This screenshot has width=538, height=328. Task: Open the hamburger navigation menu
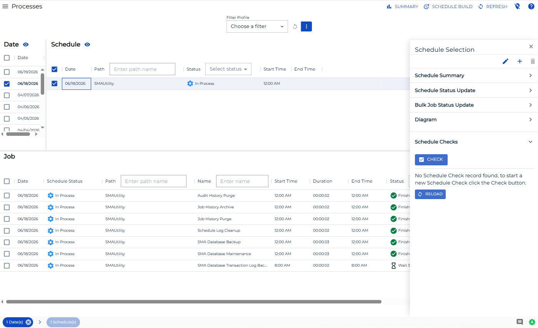tap(5, 7)
